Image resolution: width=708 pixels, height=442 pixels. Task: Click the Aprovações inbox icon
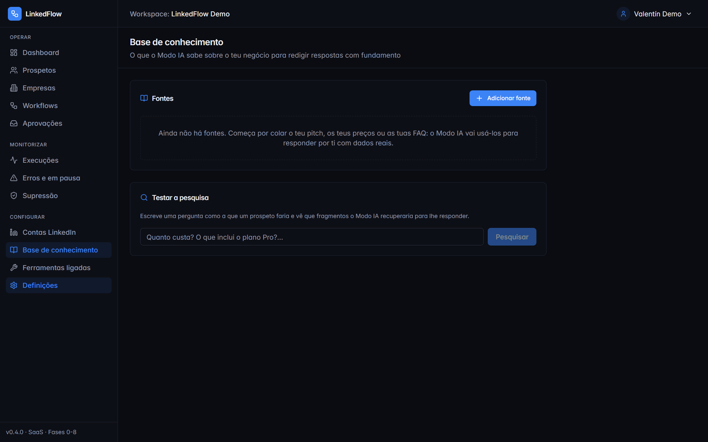(14, 123)
